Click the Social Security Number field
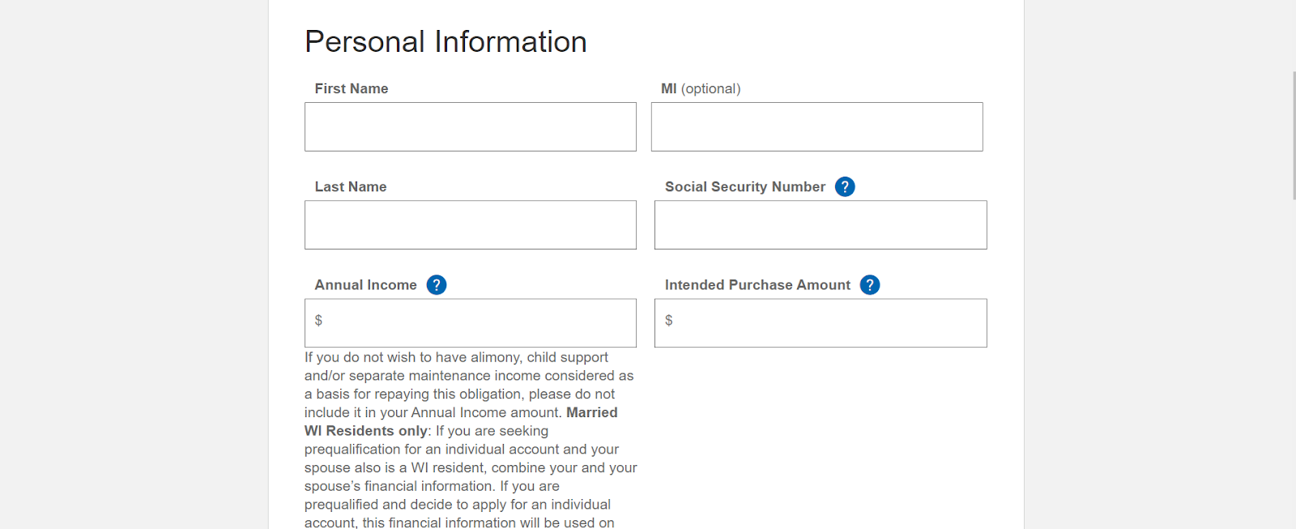Viewport: 1296px width, 529px height. coord(820,225)
